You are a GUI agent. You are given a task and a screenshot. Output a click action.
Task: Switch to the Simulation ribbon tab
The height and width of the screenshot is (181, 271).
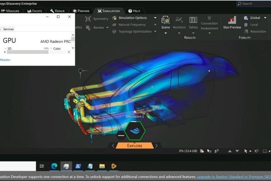(109, 11)
